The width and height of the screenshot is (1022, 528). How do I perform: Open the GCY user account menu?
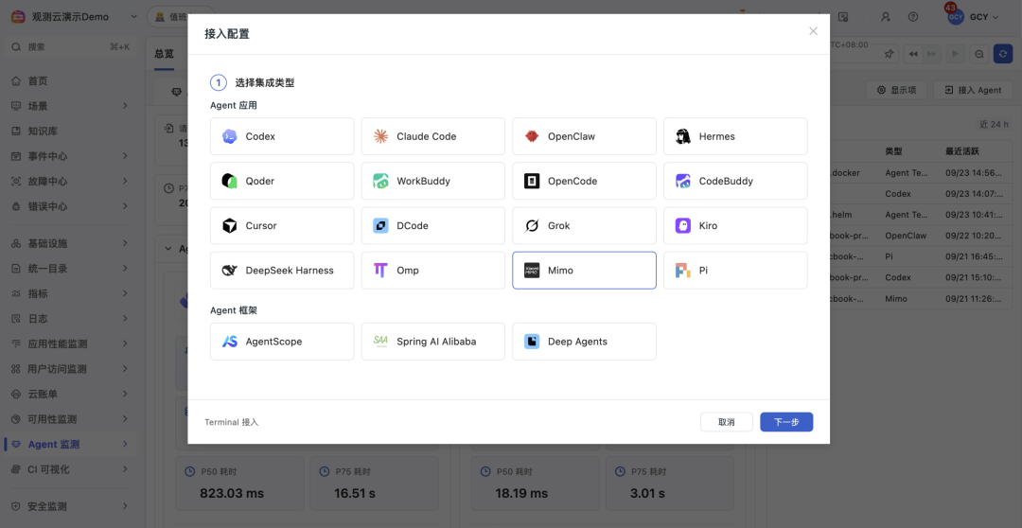point(973,18)
